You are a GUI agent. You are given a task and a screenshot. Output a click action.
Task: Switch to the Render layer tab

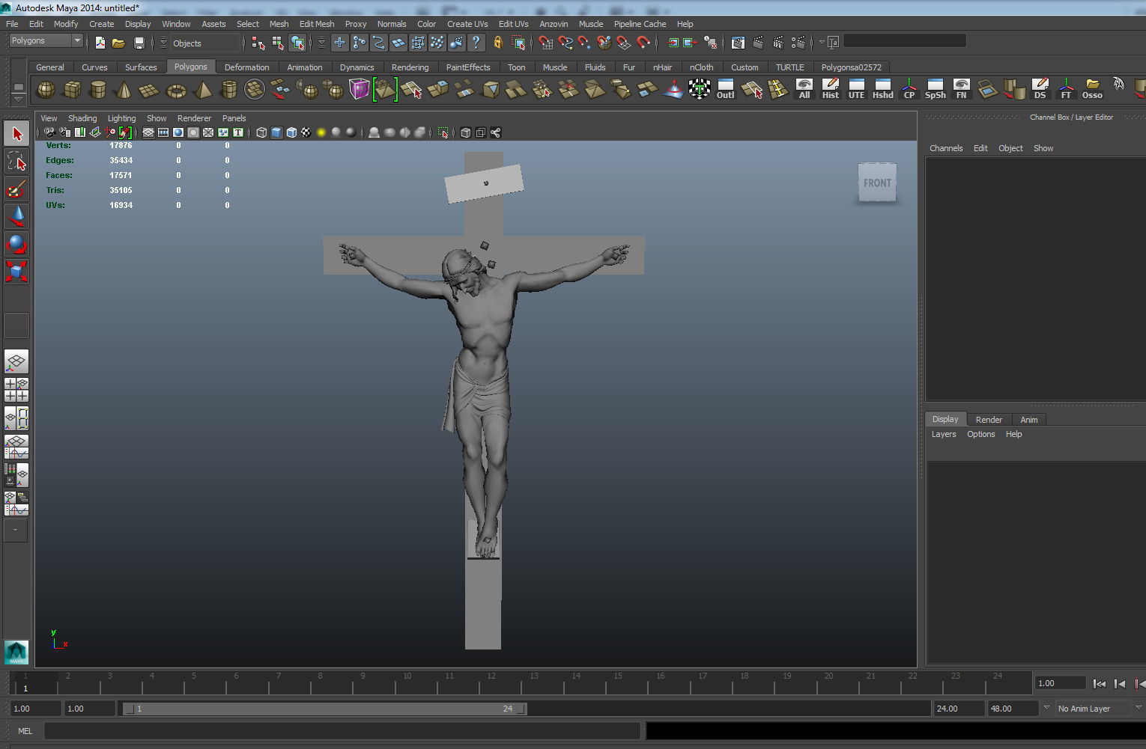(989, 420)
